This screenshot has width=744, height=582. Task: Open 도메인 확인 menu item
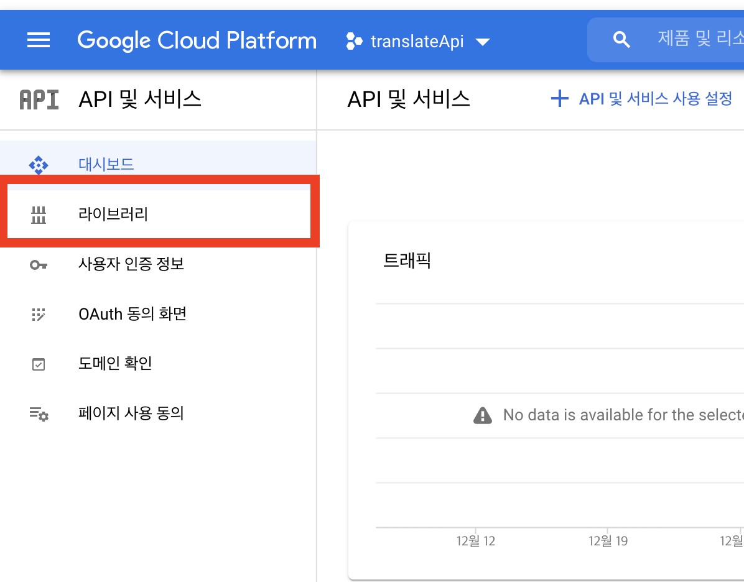tap(158, 364)
